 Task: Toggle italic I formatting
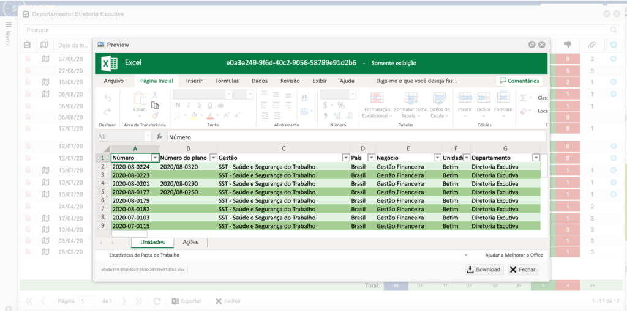pos(189,105)
